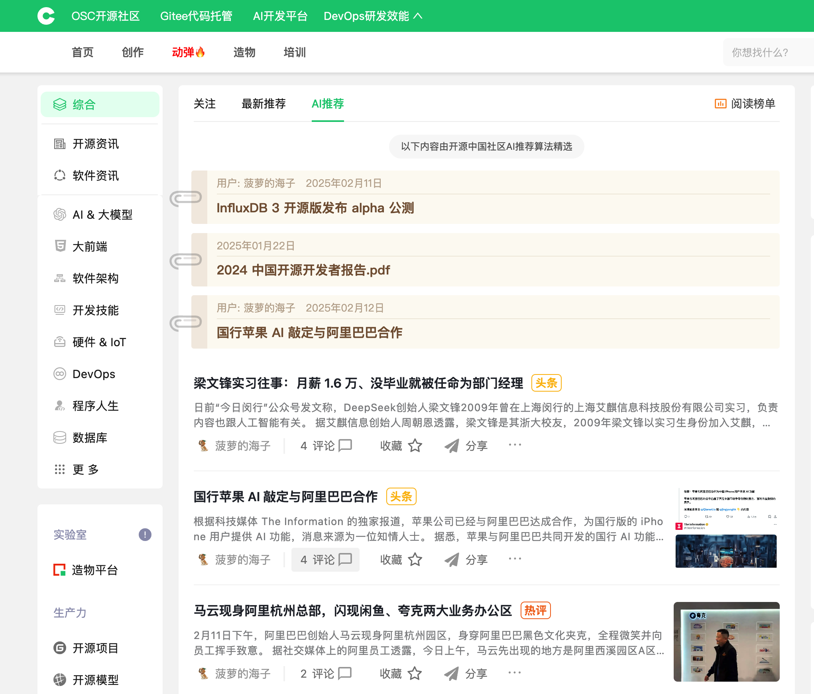
Task: Click the 造物平台 logo icon
Action: (x=60, y=570)
